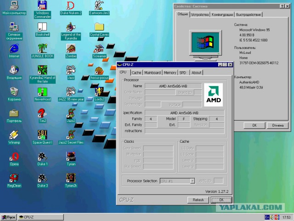Screen dimensions: 294x221
Task: Open the Mainboard tab in CPU-Z
Action: pos(153,73)
